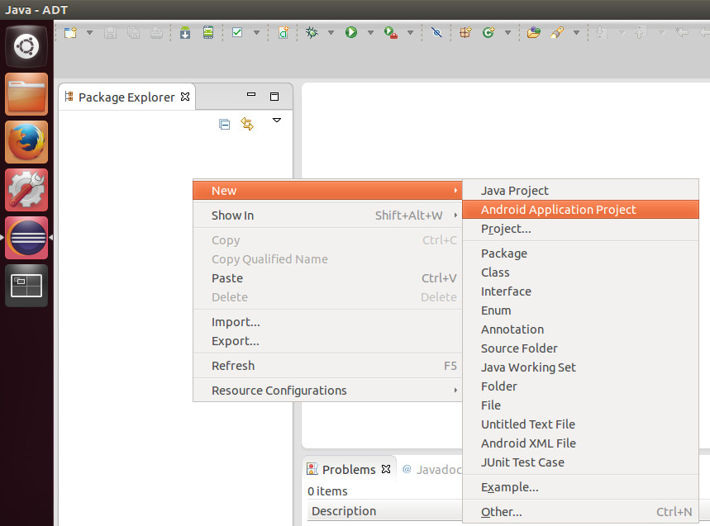Click the Previous Annotation toolbar icon
This screenshot has width=710, height=526.
pos(641,32)
